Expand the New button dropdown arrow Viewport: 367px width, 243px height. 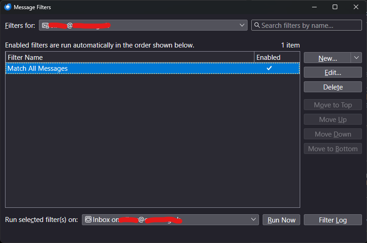click(356, 58)
